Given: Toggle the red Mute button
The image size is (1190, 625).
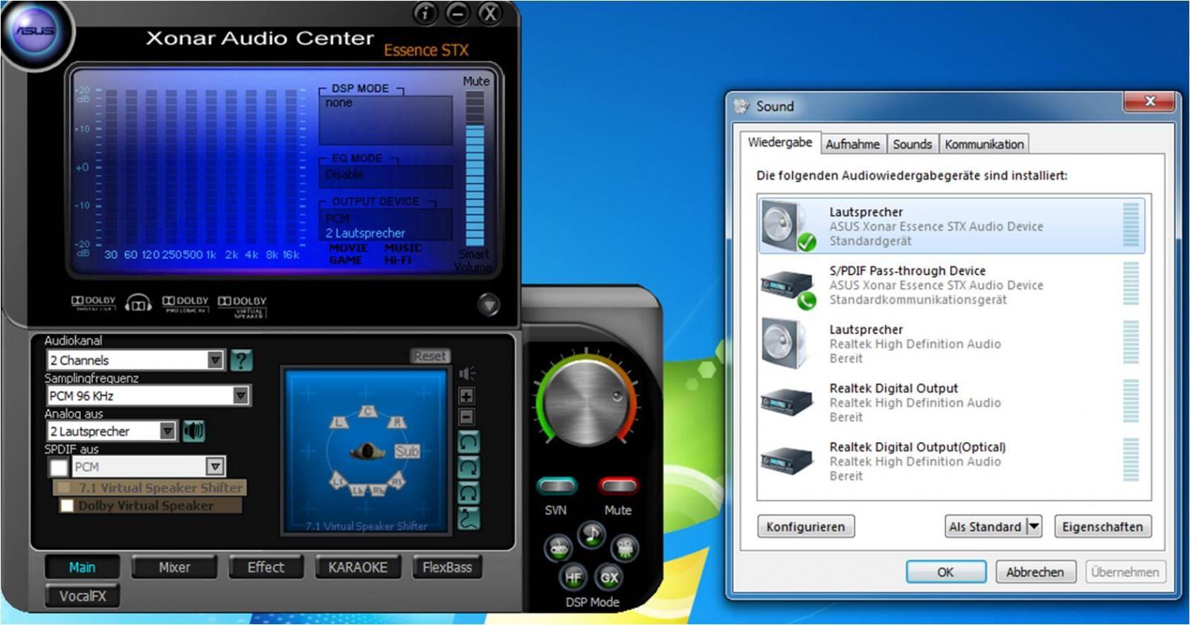Looking at the screenshot, I should point(618,487).
